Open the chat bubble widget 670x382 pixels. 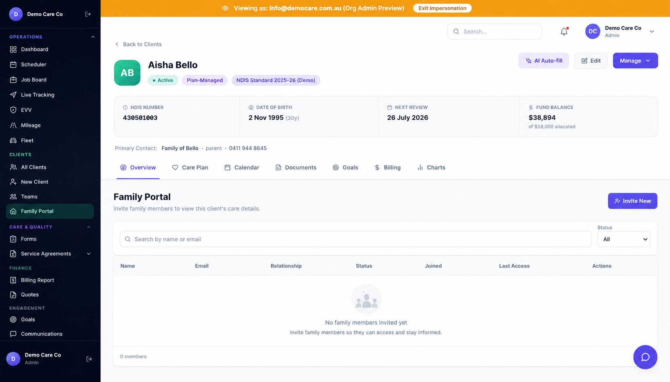(645, 357)
